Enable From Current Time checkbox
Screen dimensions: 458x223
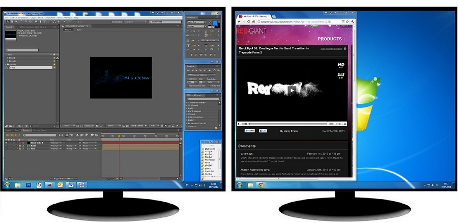188,86
